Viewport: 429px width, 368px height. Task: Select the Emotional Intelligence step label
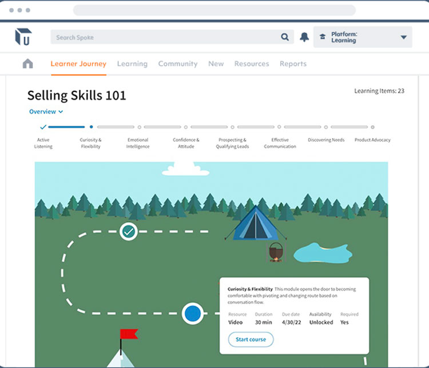click(138, 143)
